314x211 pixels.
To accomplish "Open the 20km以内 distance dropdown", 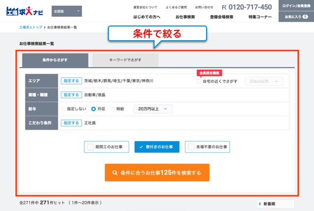I will click(264, 81).
